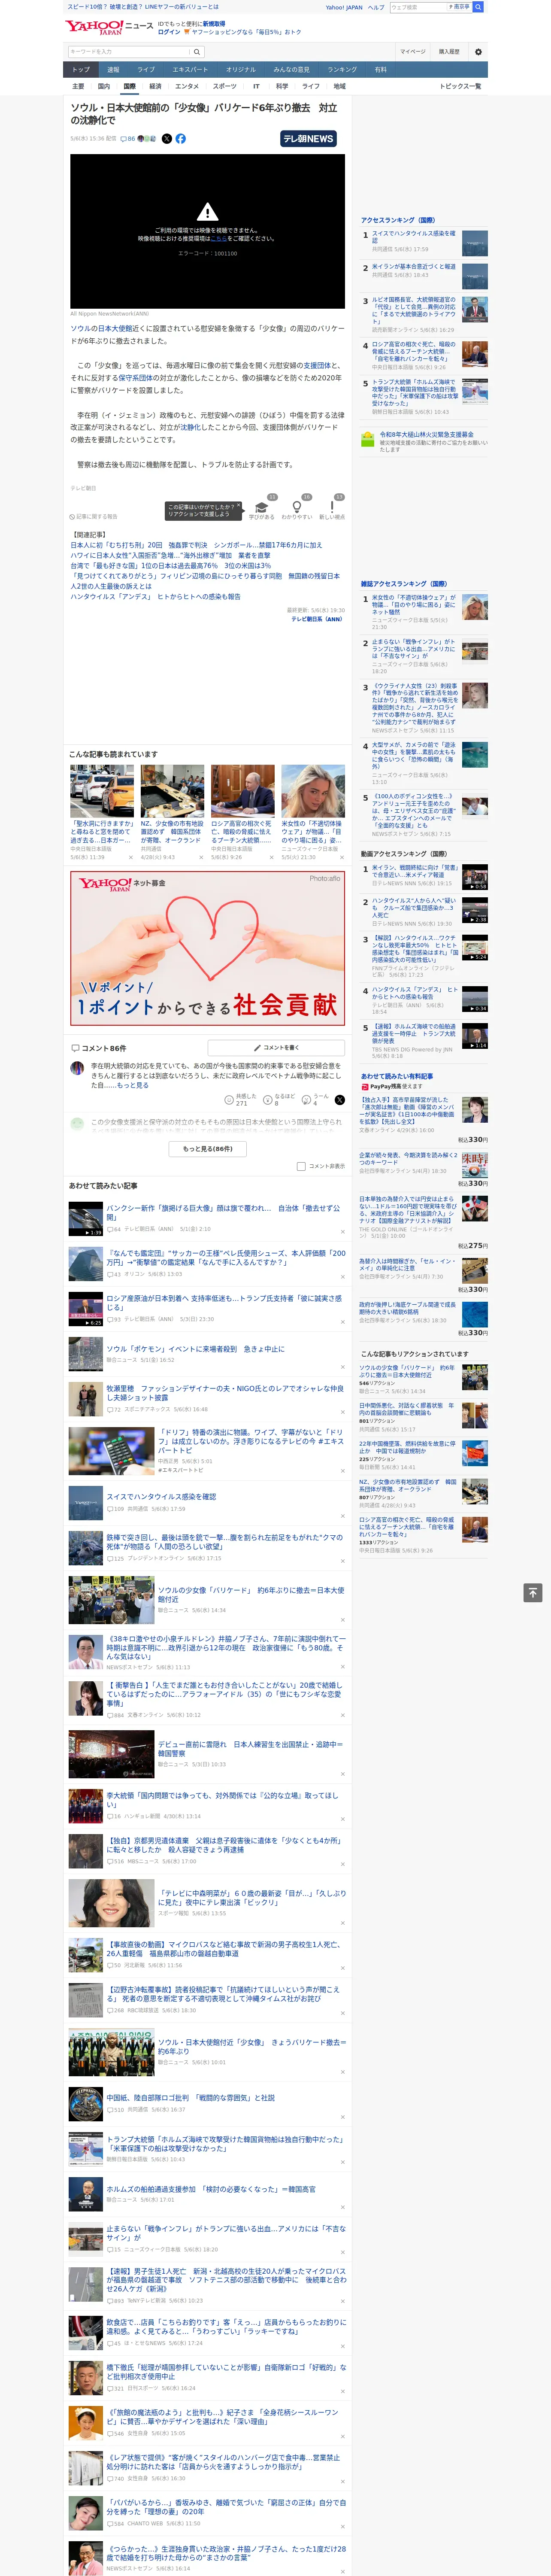Click 共感した reaction on the first comment

pos(241,1099)
